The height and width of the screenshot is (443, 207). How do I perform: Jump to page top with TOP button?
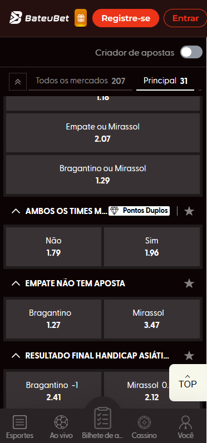click(188, 382)
